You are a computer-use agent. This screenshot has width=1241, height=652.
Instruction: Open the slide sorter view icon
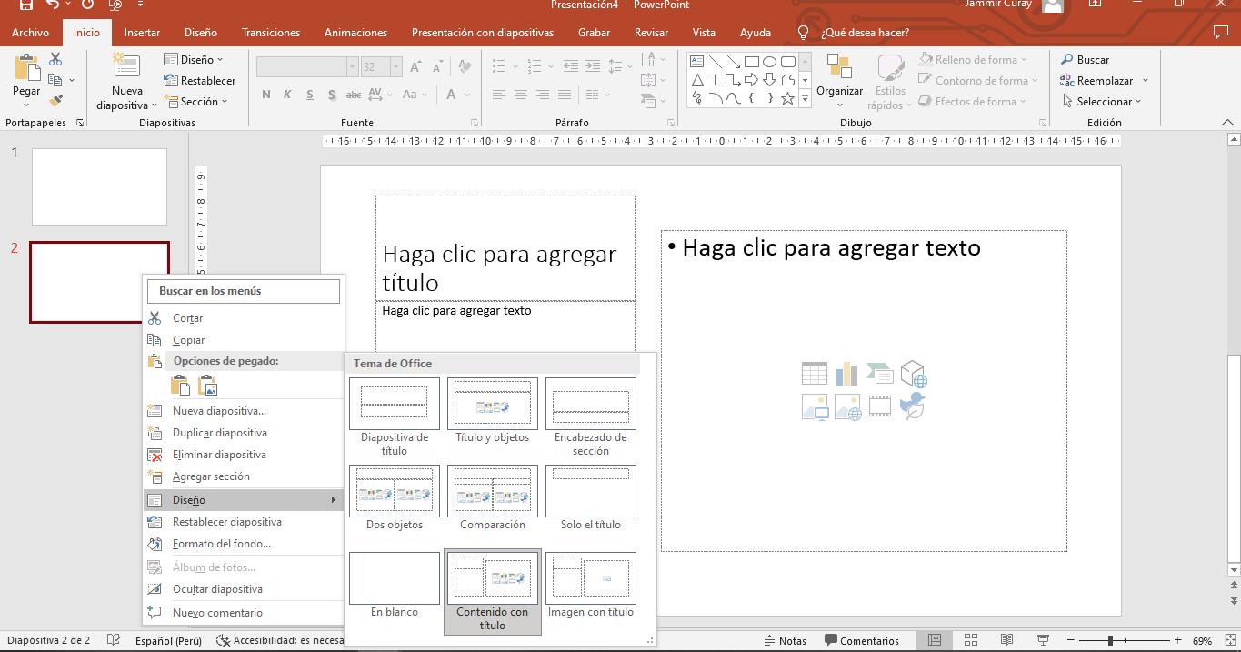coord(970,640)
